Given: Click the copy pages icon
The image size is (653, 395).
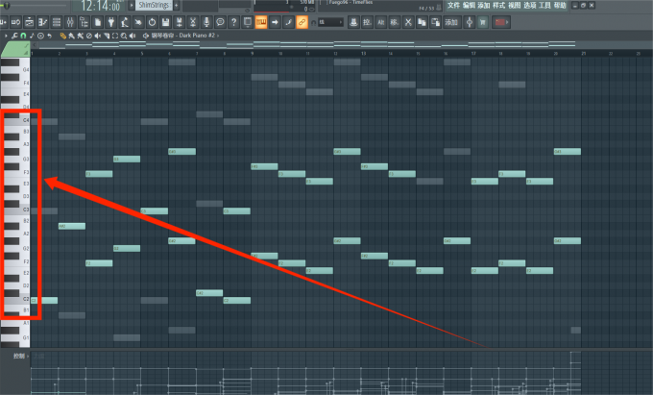Looking at the screenshot, I should 422,22.
